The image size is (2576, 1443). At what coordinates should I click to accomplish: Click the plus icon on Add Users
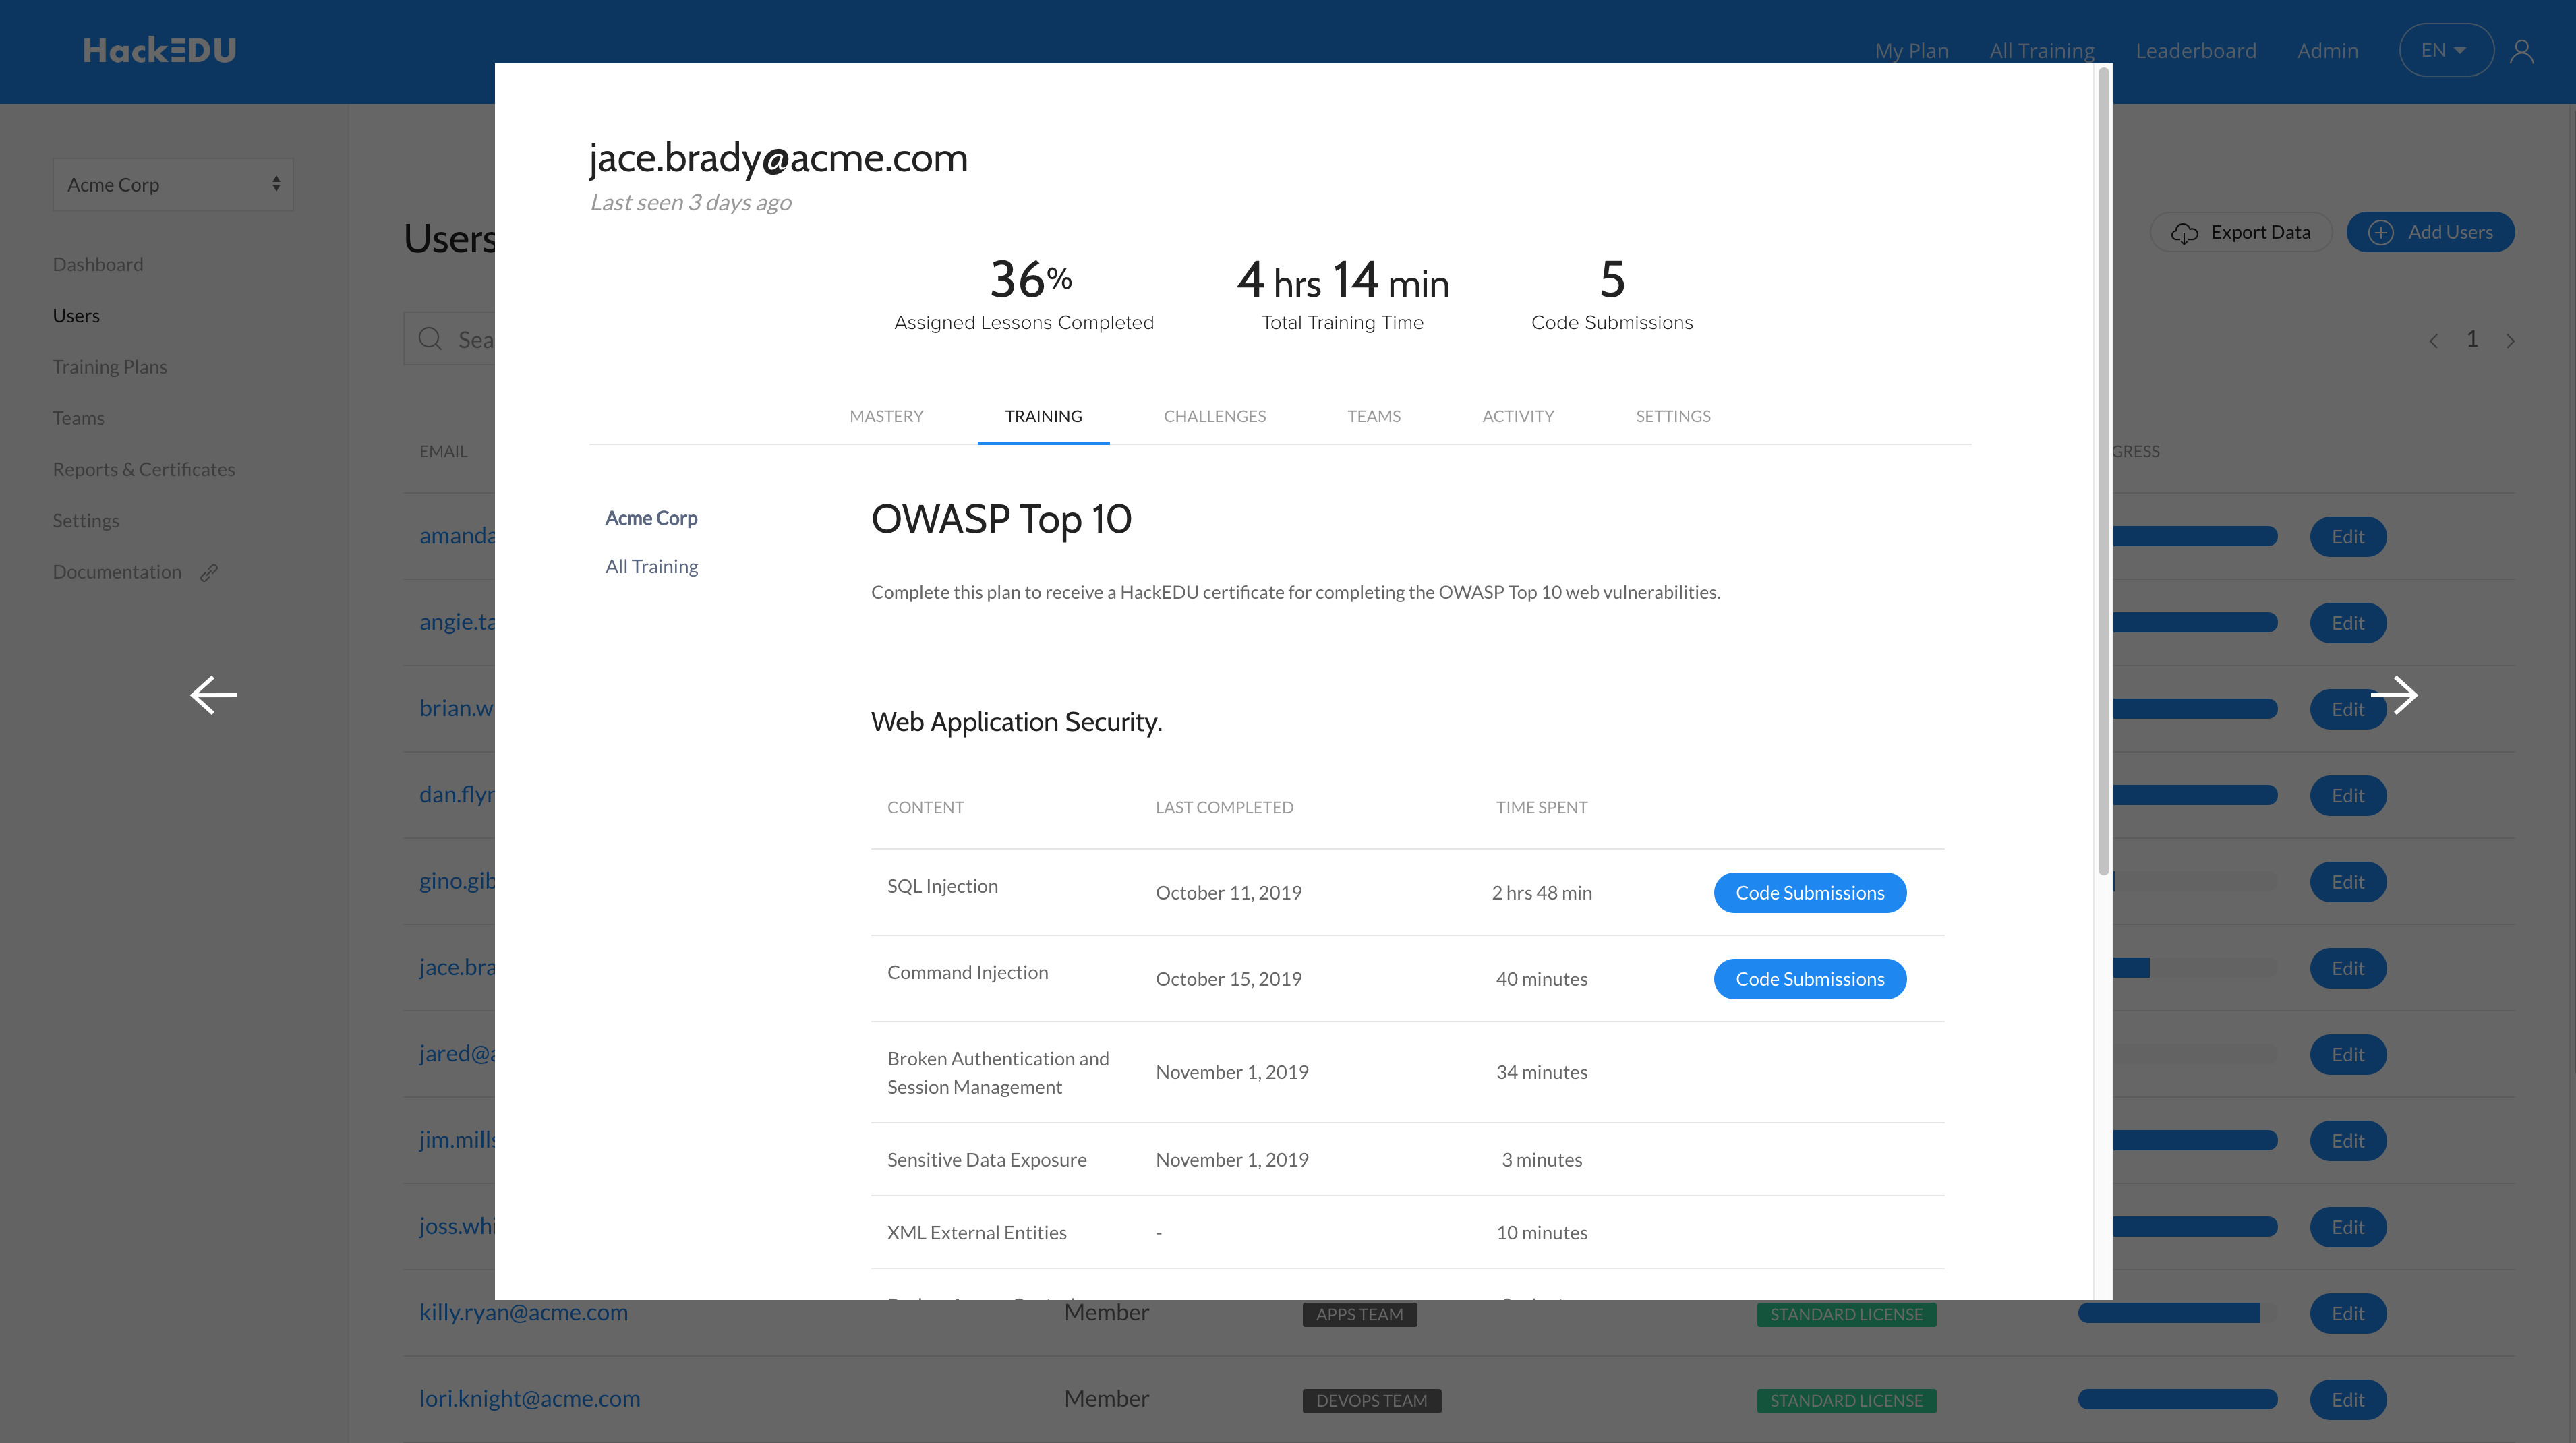click(2380, 232)
